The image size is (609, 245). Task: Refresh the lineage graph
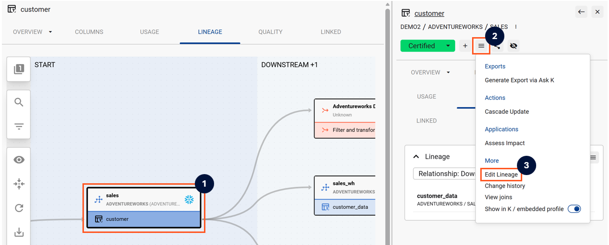pyautogui.click(x=19, y=208)
